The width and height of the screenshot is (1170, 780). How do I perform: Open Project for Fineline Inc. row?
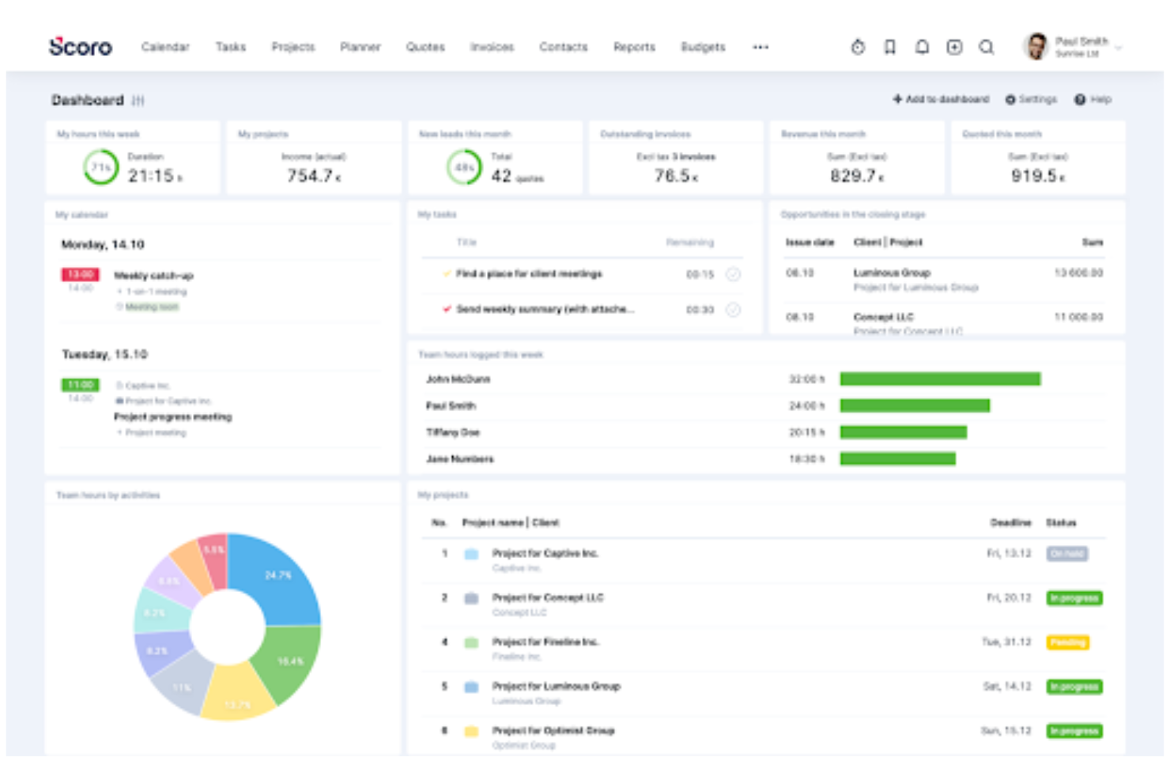[x=545, y=642]
